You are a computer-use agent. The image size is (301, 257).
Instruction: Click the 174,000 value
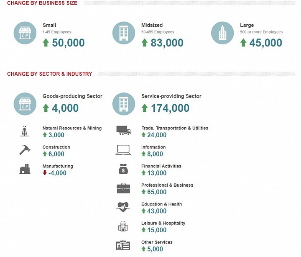coord(170,108)
